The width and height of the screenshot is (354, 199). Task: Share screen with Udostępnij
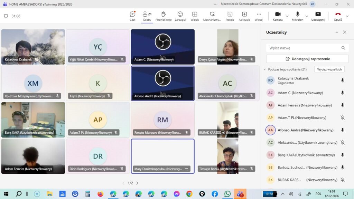click(x=318, y=16)
